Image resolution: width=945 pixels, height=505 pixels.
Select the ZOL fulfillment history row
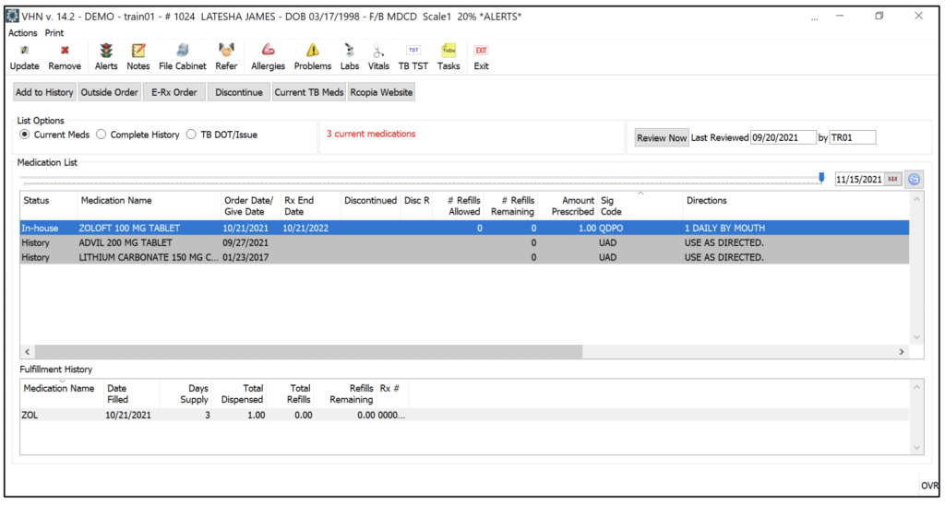tap(465, 416)
